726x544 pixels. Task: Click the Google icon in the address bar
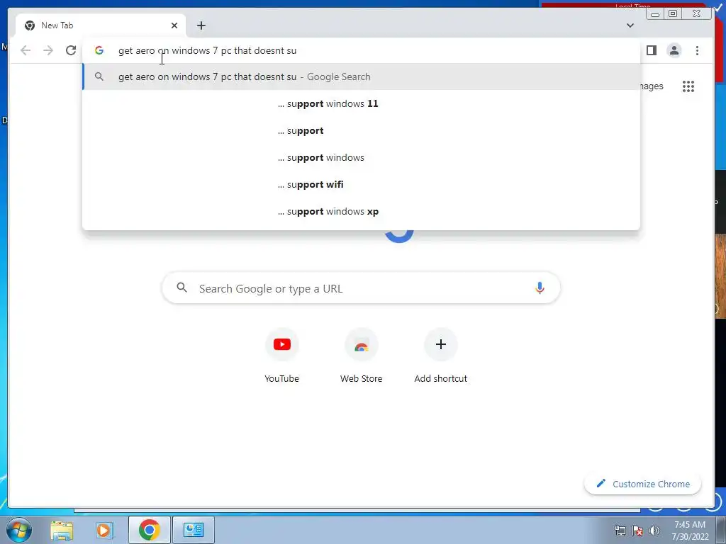[x=99, y=50]
